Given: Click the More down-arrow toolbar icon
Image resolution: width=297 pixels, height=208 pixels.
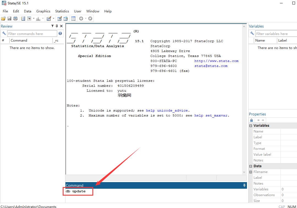Looking at the screenshot, I should click(81, 18).
